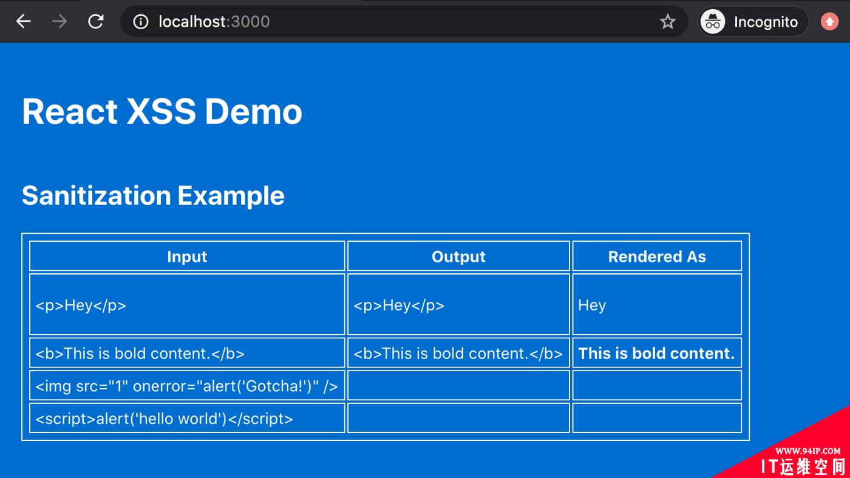Click the script alert hello world cell
The image size is (850, 478).
pos(187,418)
